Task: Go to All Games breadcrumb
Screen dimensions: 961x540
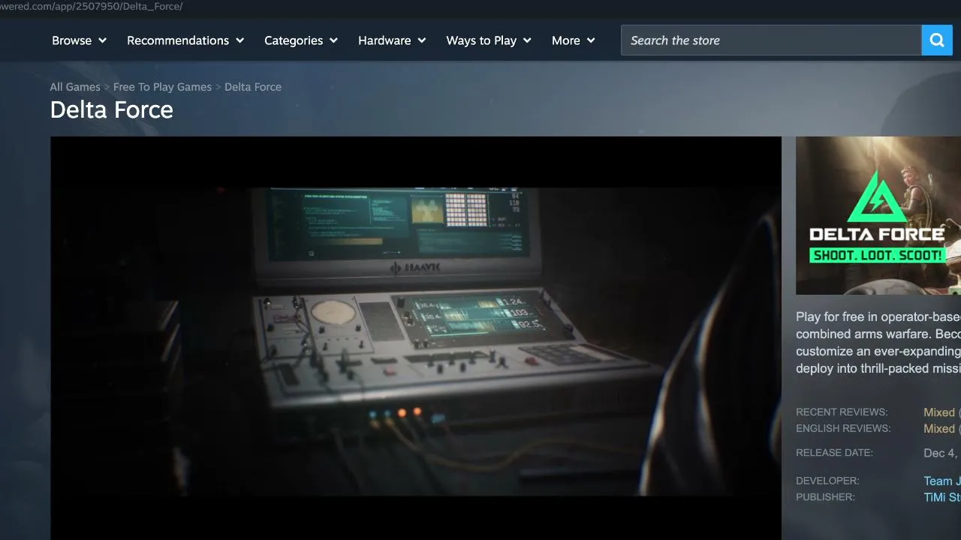Action: coord(75,87)
